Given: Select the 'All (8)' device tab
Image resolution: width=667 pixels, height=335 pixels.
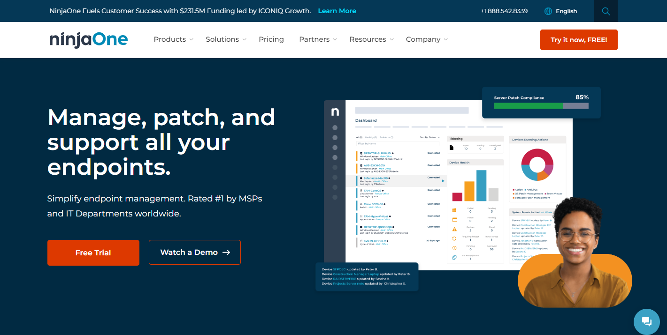Looking at the screenshot, I should 360,137.
